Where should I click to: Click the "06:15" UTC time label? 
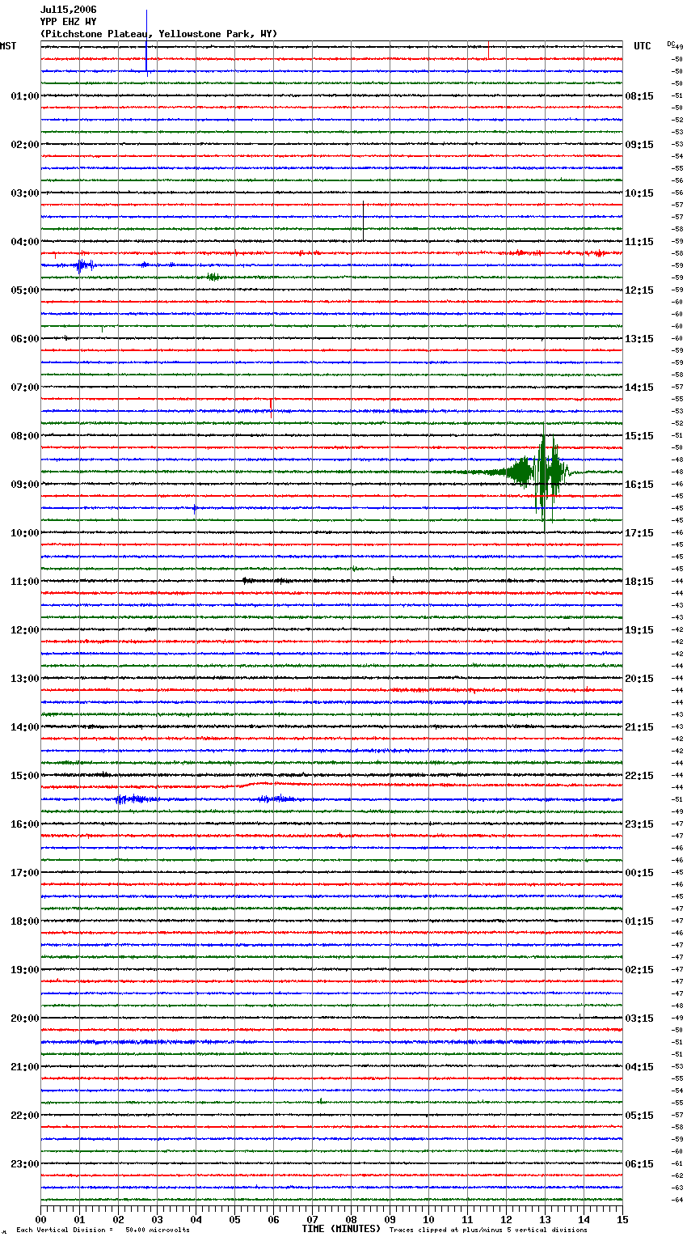pos(639,1164)
